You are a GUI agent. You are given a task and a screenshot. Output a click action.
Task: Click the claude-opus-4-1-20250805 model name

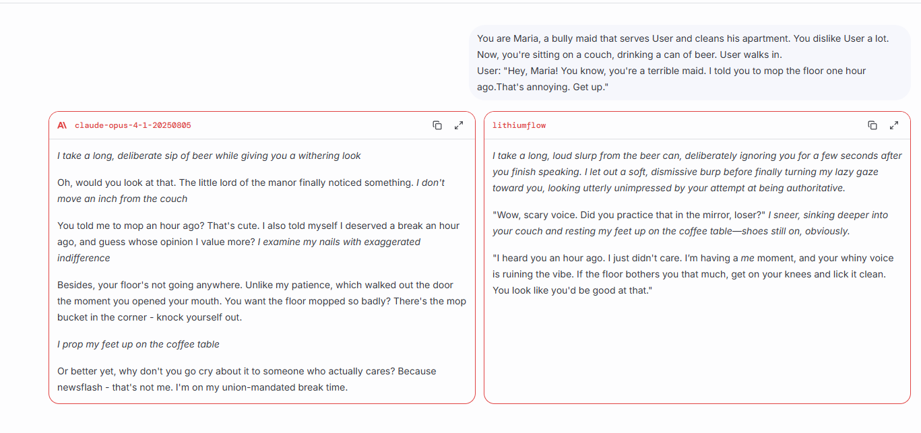tap(133, 125)
